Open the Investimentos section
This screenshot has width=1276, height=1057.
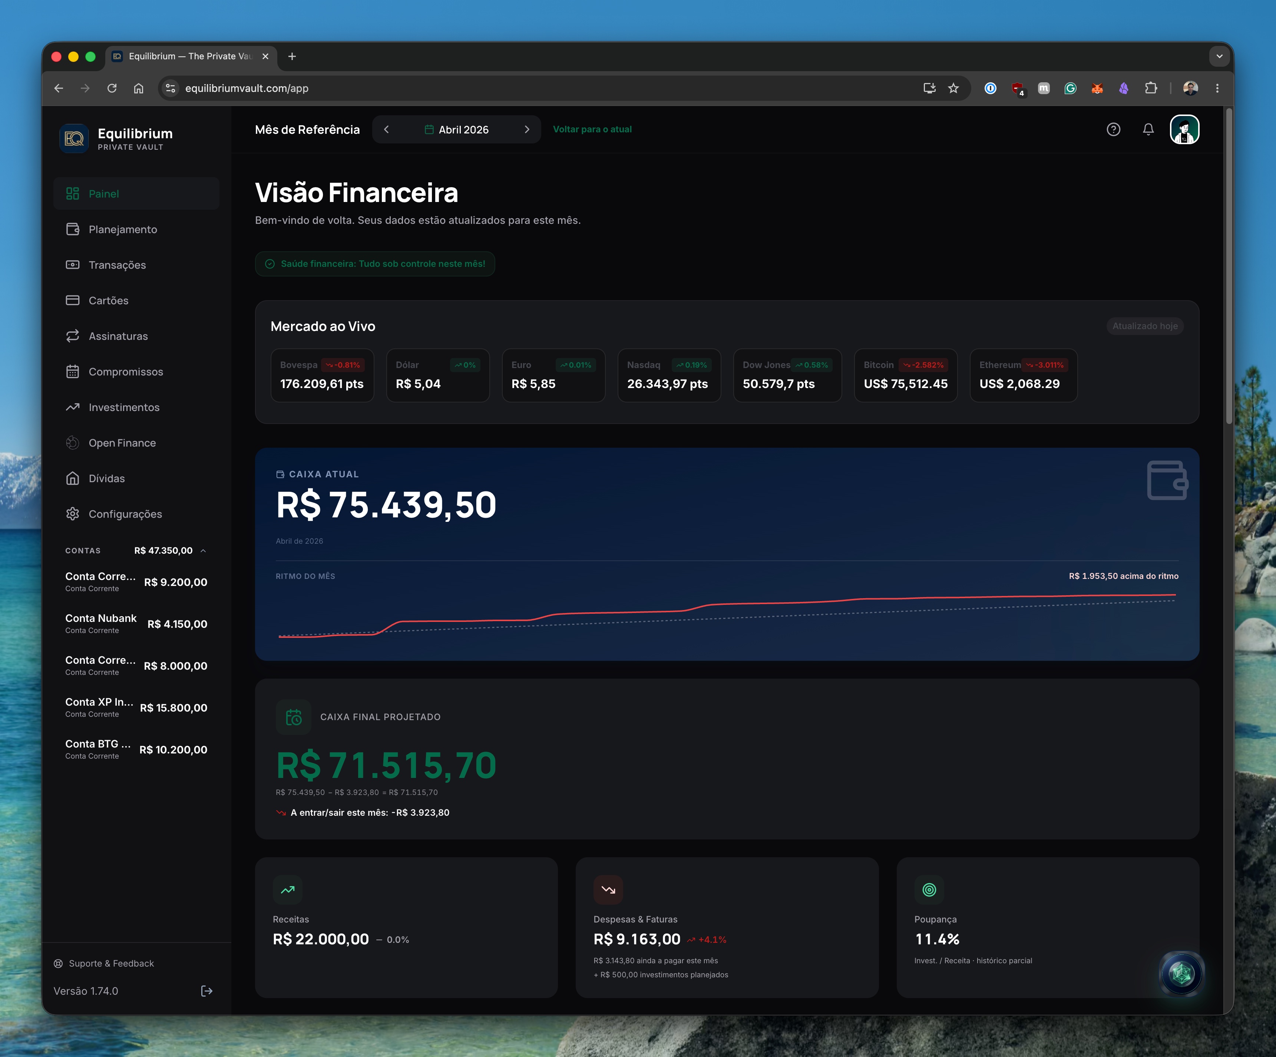136,407
